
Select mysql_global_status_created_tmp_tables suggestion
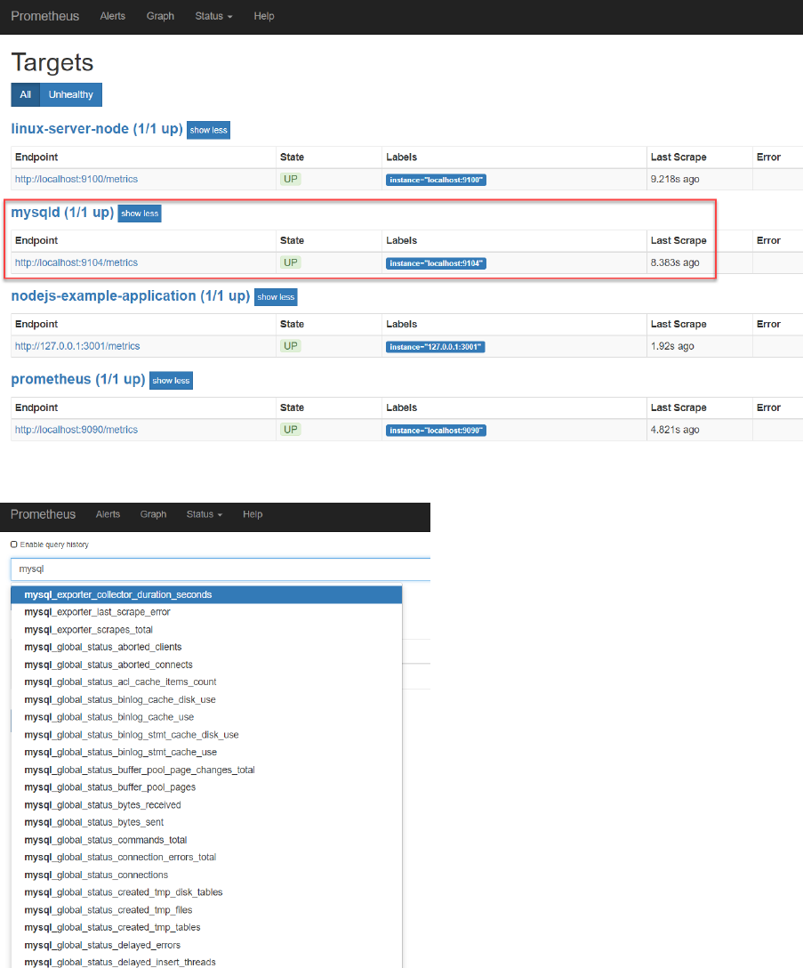point(207,927)
